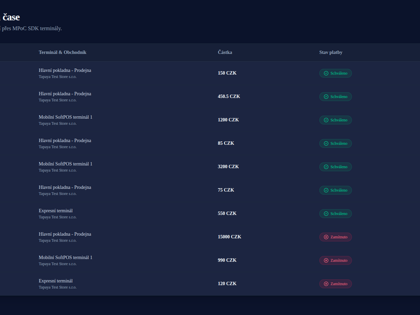Click the Schváleno badge for 450.5 CZK

pyautogui.click(x=335, y=97)
